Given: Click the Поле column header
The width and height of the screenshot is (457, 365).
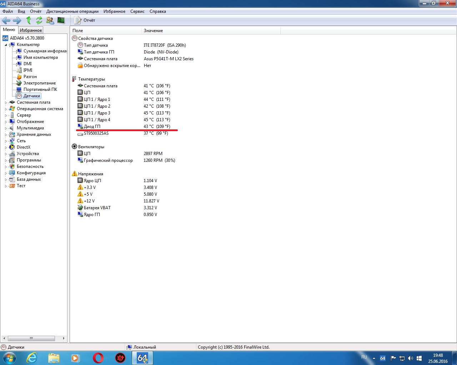Looking at the screenshot, I should click(x=106, y=31).
